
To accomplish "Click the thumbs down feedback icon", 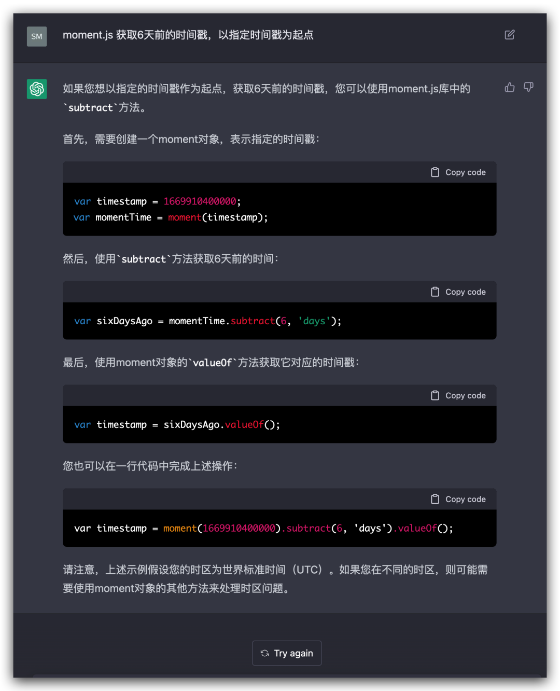I will 528,87.
